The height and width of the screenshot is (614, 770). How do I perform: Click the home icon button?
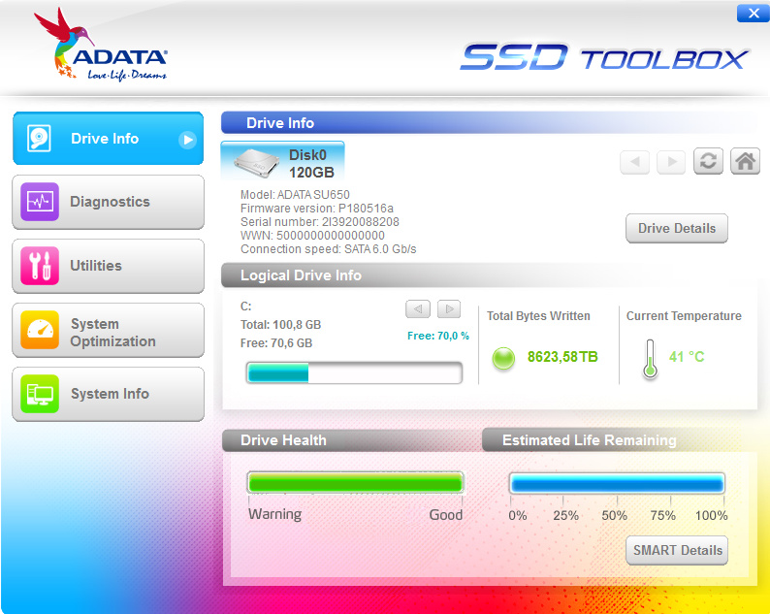click(x=745, y=162)
